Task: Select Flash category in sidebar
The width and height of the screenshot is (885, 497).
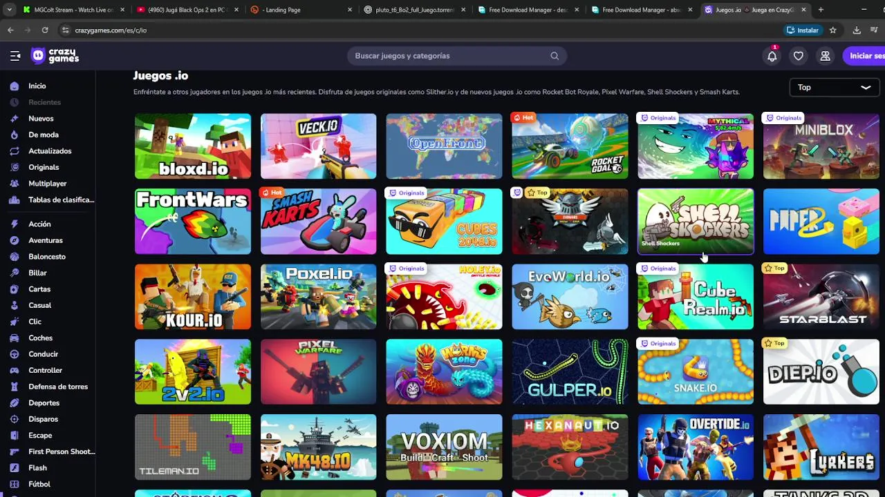Action: (37, 468)
